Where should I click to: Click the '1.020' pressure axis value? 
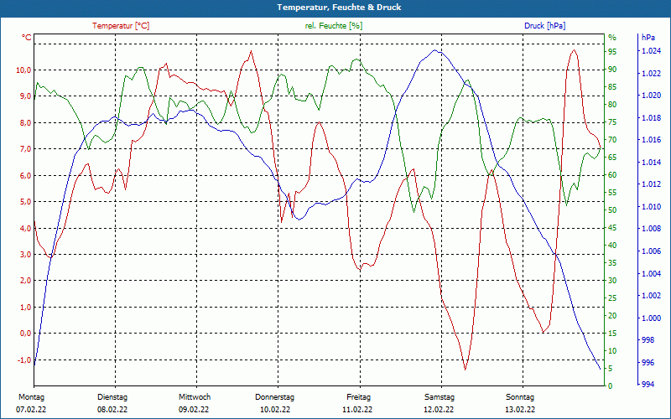(x=651, y=96)
